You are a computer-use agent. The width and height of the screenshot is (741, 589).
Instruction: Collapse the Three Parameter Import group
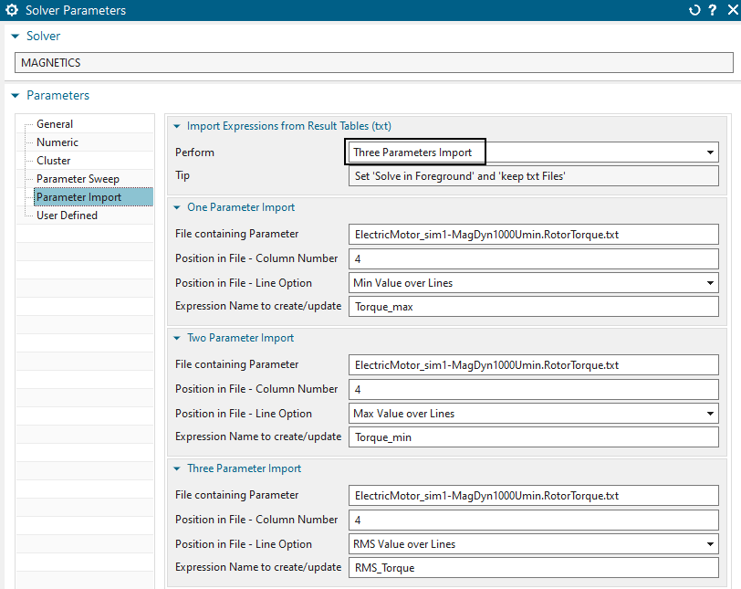(176, 468)
